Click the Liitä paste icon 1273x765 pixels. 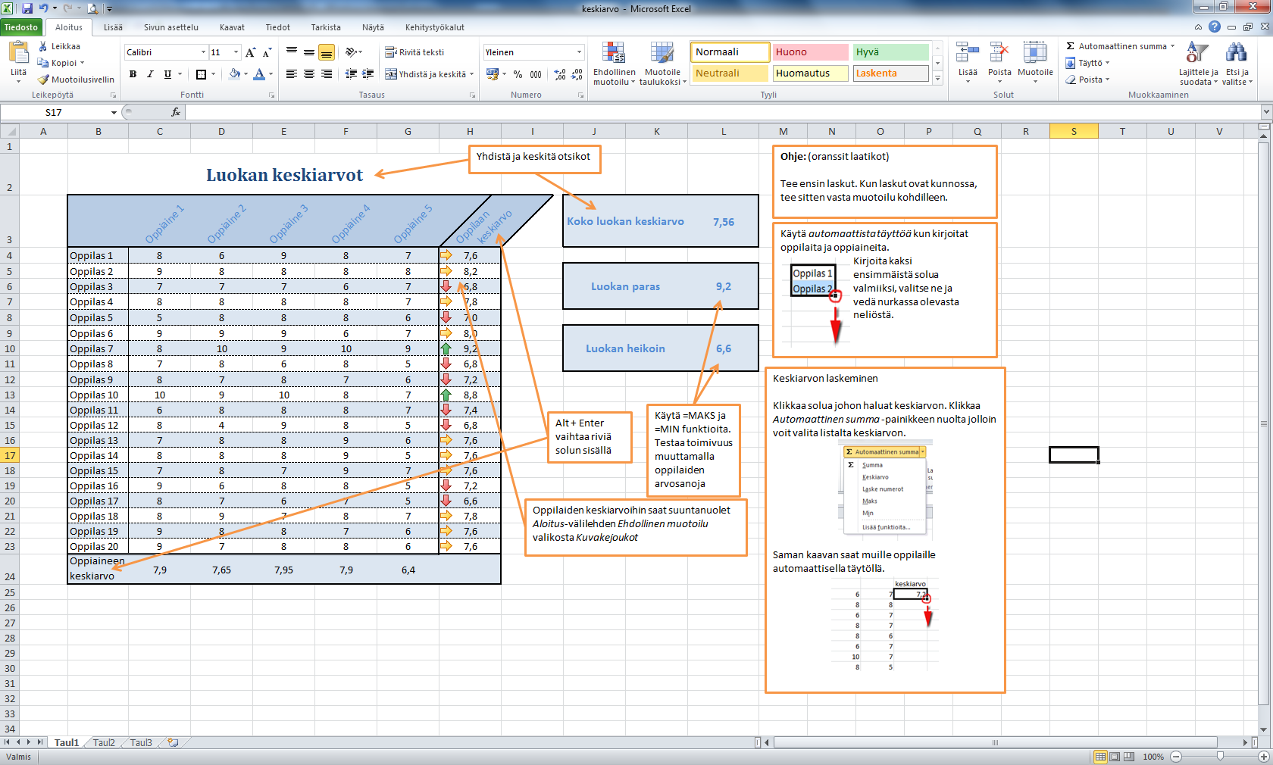(18, 53)
